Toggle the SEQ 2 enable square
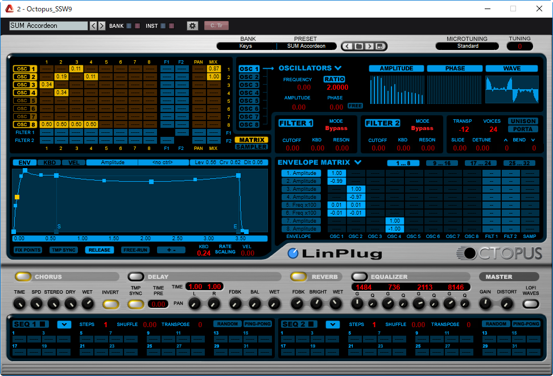 point(311,324)
